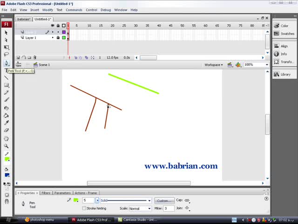Delete layer with trash icon

pyautogui.click(x=35, y=57)
